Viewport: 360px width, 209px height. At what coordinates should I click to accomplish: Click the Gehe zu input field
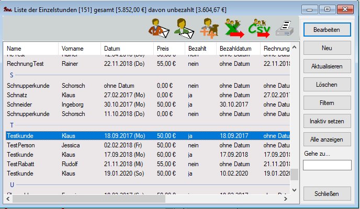(327, 165)
